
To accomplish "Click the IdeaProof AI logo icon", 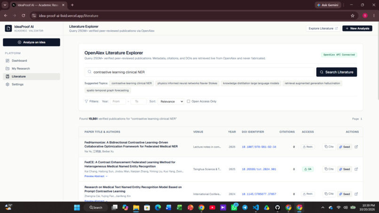I will pos(8,28).
